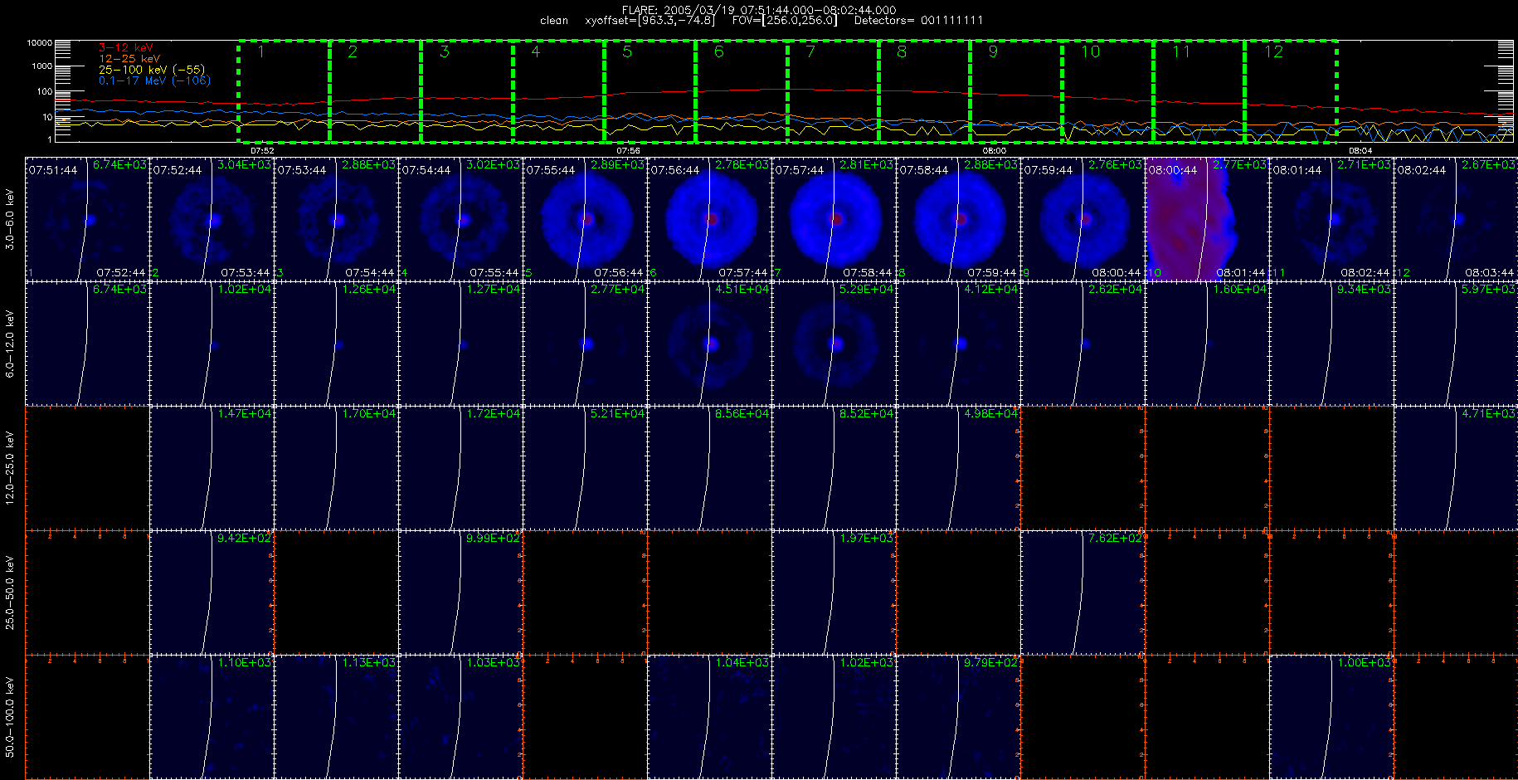View the 3.0-6.0 keV image starting 07:56:44
Screen dimensions: 1518x780
pyautogui.click(x=709, y=219)
